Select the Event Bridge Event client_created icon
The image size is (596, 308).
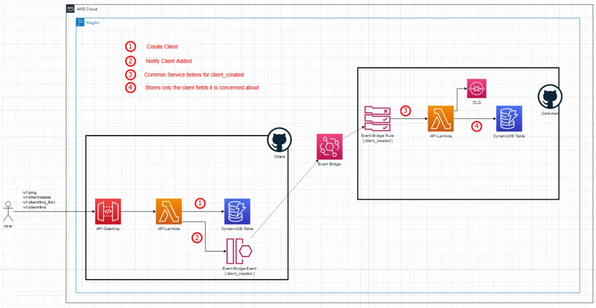pos(239,251)
